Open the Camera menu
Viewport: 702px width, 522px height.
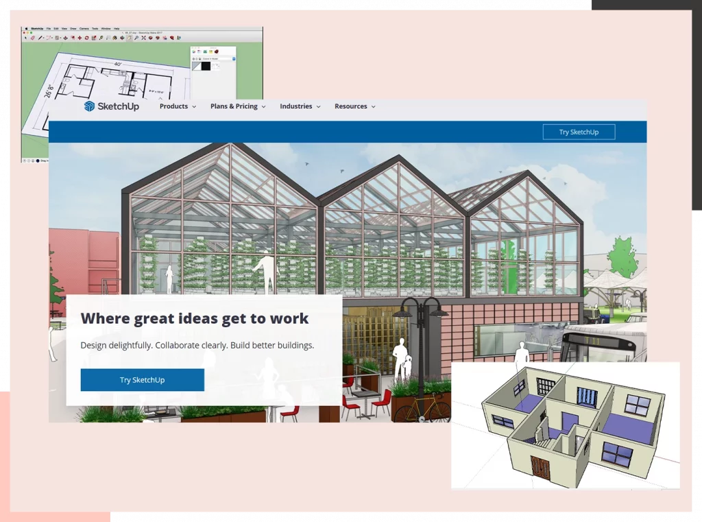click(84, 29)
